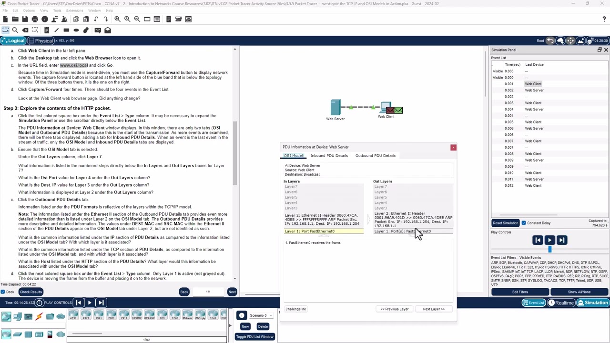Toggle the Dock checkbox
The width and height of the screenshot is (610, 343).
click(3, 292)
